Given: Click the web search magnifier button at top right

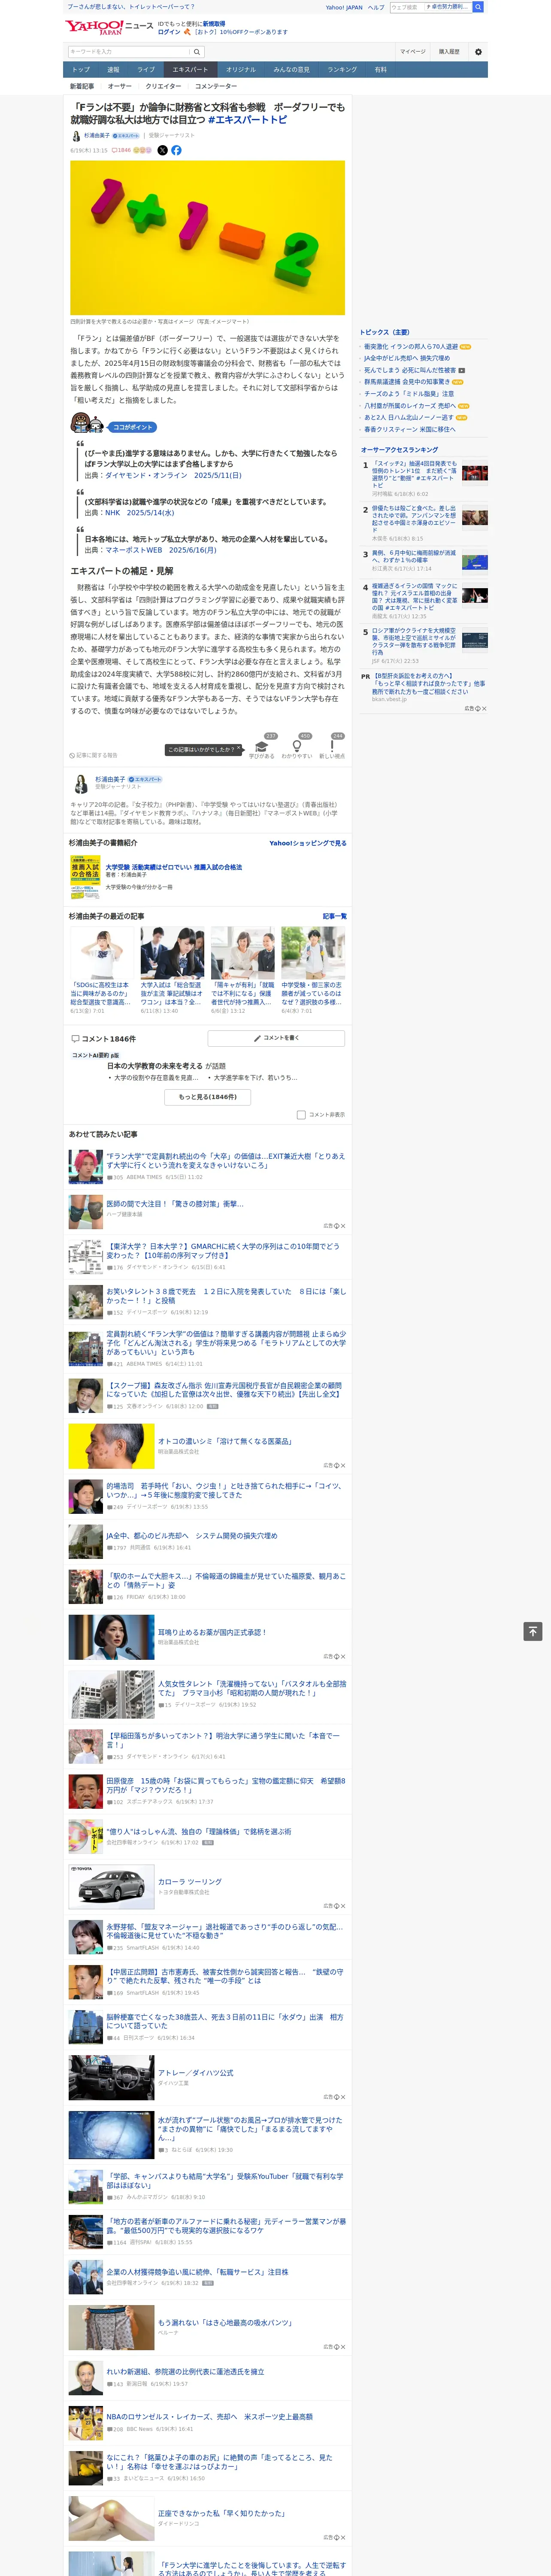Looking at the screenshot, I should (x=478, y=7).
